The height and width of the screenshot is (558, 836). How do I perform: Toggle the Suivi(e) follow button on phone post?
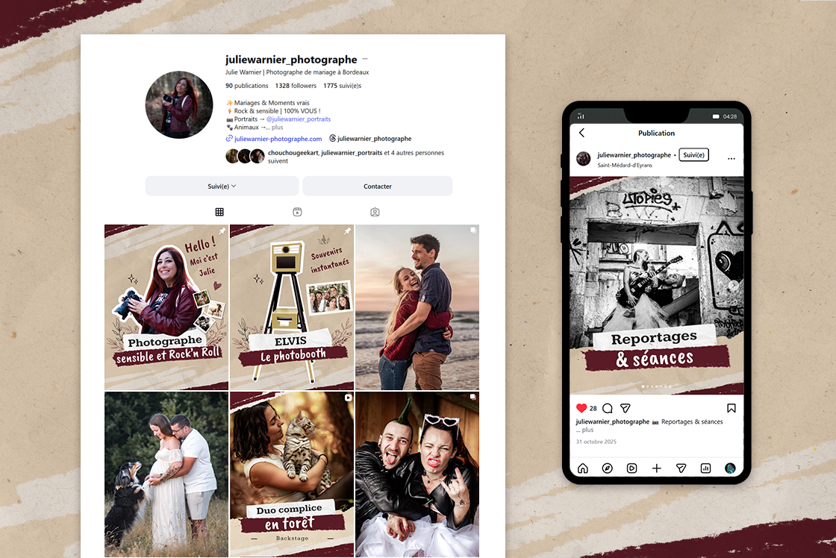tap(693, 155)
